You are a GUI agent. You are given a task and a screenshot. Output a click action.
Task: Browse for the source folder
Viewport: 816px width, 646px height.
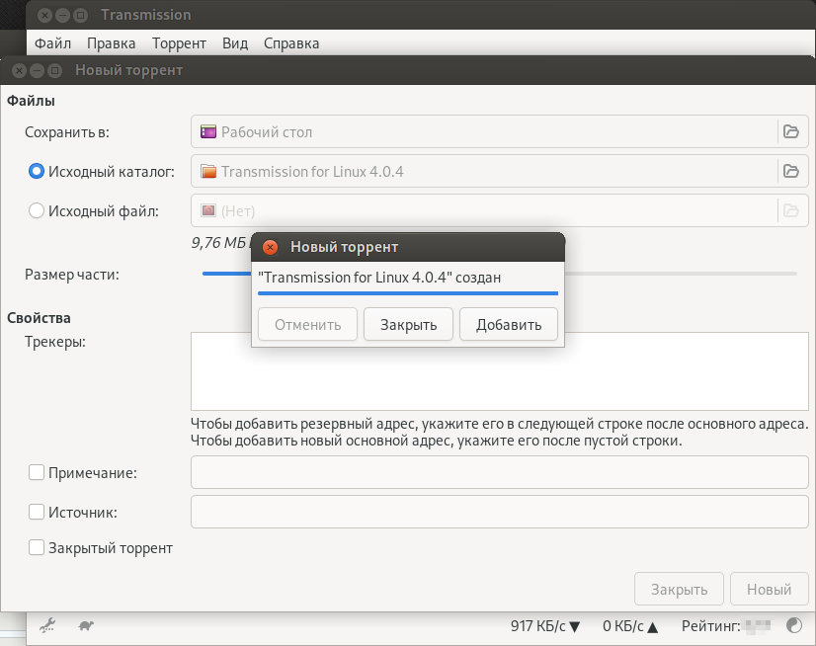pyautogui.click(x=791, y=171)
